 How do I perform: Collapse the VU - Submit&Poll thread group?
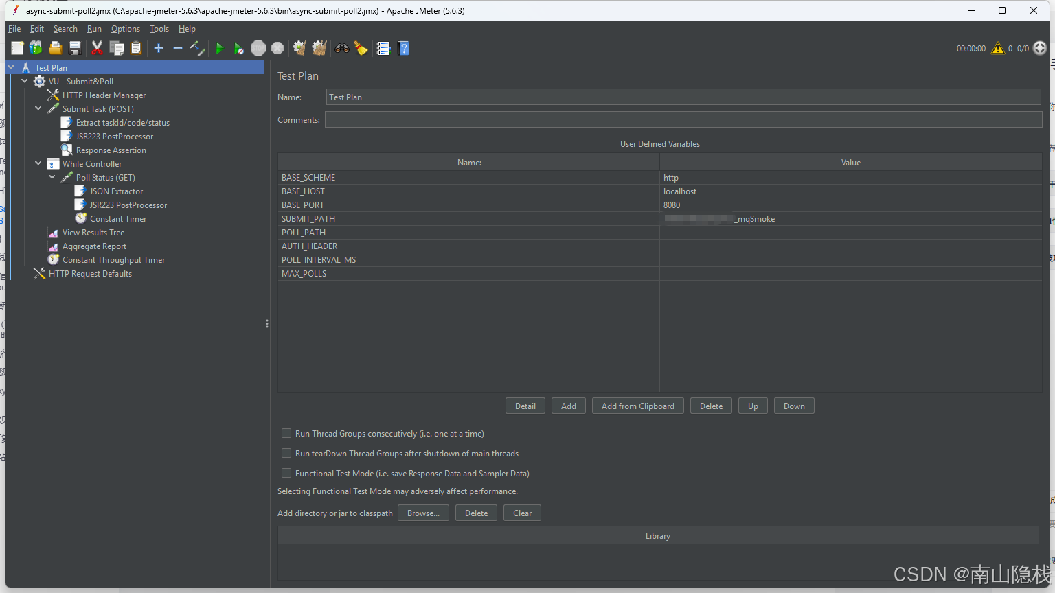point(25,81)
